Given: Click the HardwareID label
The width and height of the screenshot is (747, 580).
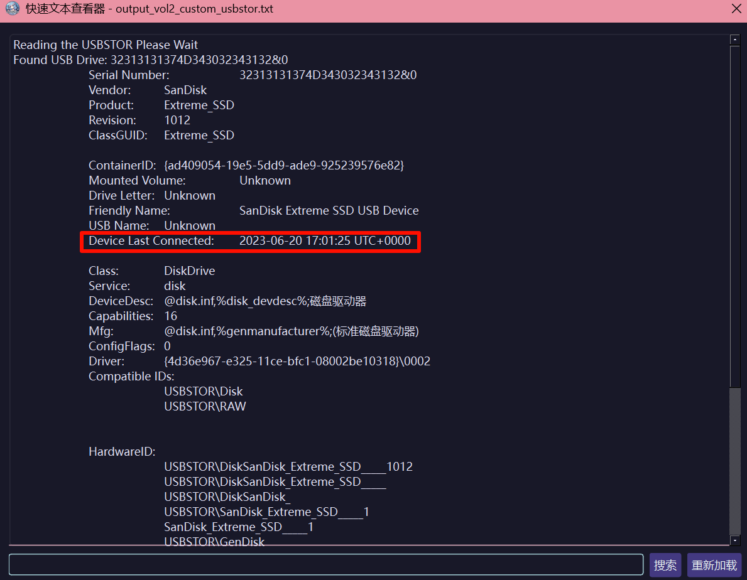Looking at the screenshot, I should point(122,452).
